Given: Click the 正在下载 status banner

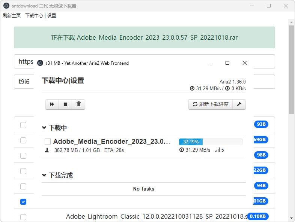Looking at the screenshot, I should click(x=144, y=37).
